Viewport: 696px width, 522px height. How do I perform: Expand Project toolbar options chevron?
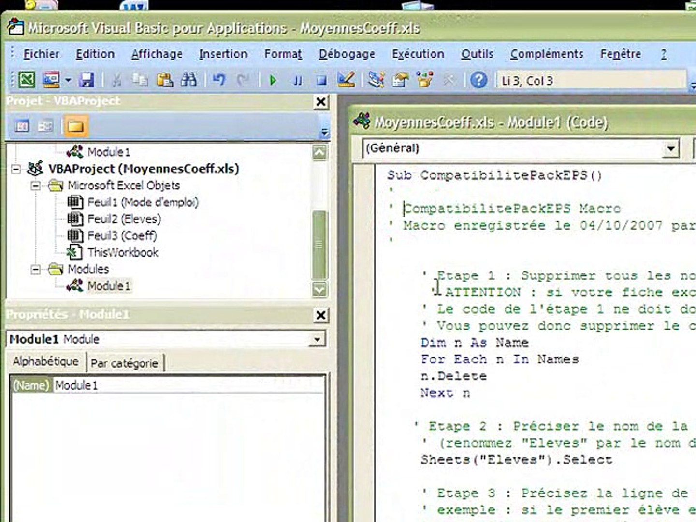point(324,131)
